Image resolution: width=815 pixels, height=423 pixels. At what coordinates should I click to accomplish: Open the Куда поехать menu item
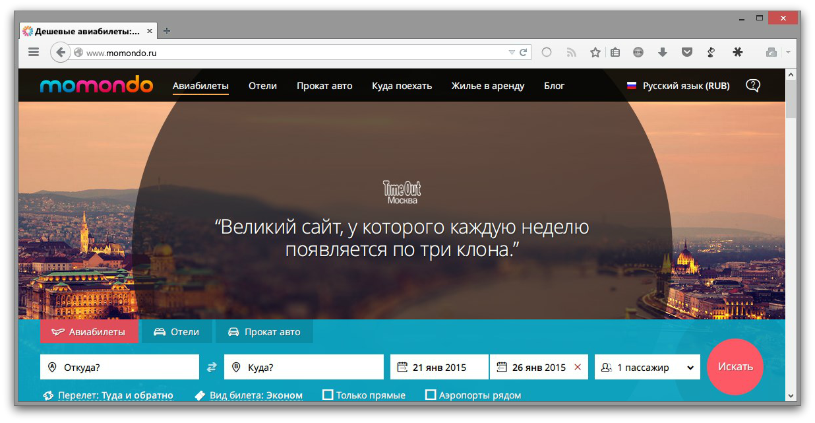pos(402,86)
